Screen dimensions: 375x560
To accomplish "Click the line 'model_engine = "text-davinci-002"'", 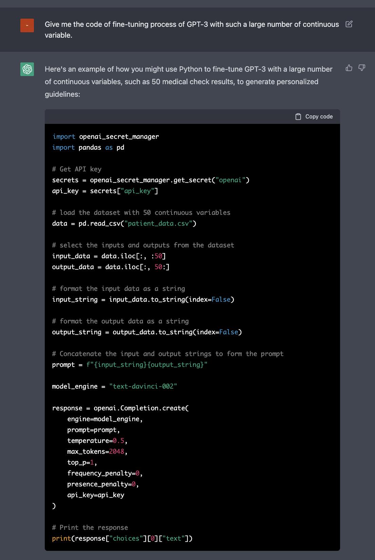I will tap(115, 386).
